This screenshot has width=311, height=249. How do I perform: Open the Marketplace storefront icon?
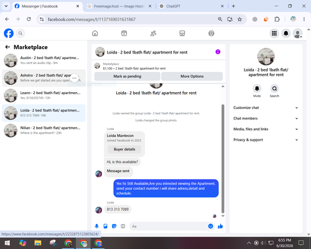(x=182, y=33)
